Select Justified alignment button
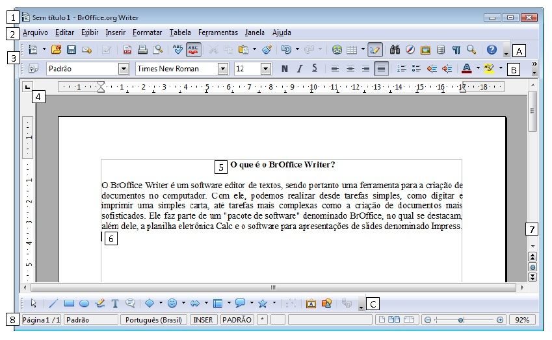The height and width of the screenshot is (340, 552). pyautogui.click(x=381, y=69)
